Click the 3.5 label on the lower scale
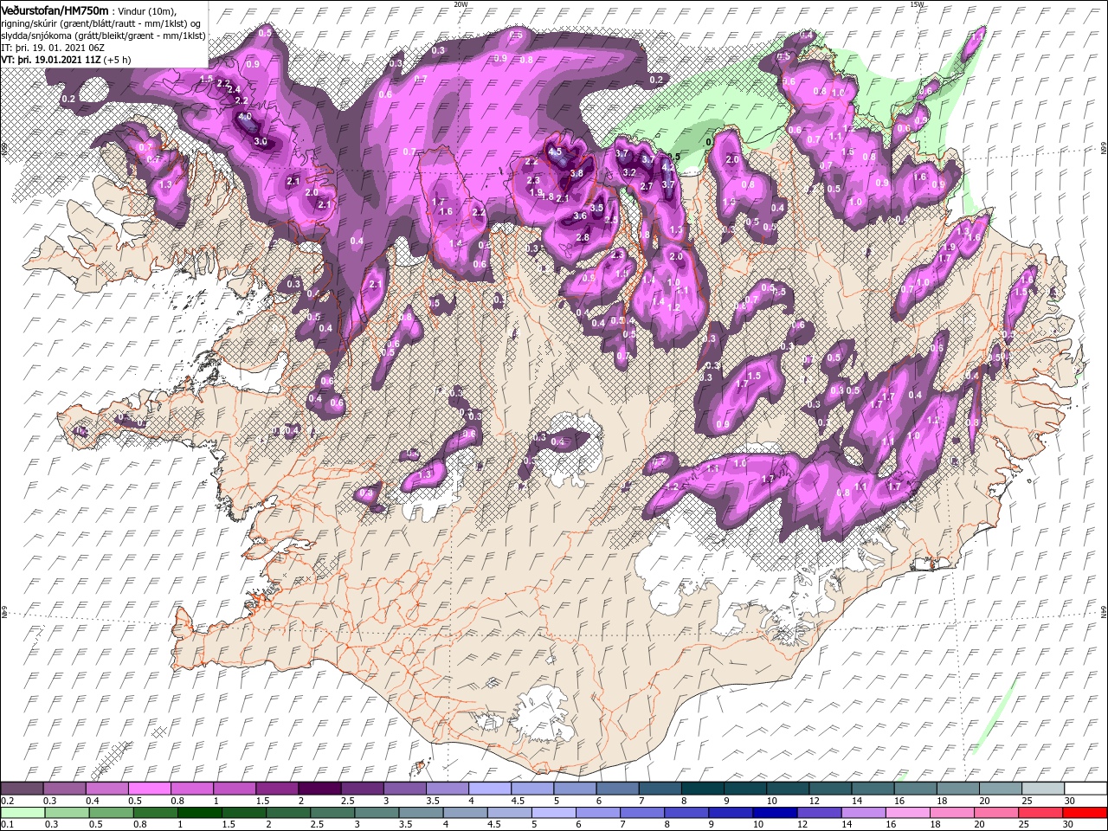 click(405, 824)
